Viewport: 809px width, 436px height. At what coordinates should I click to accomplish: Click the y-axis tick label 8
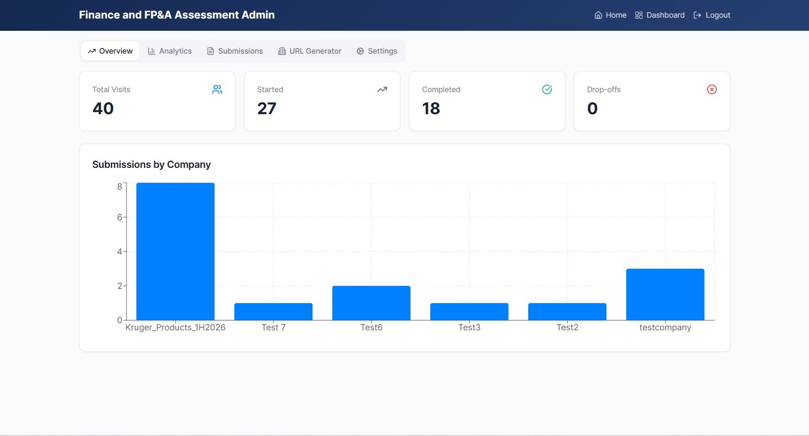click(x=120, y=186)
